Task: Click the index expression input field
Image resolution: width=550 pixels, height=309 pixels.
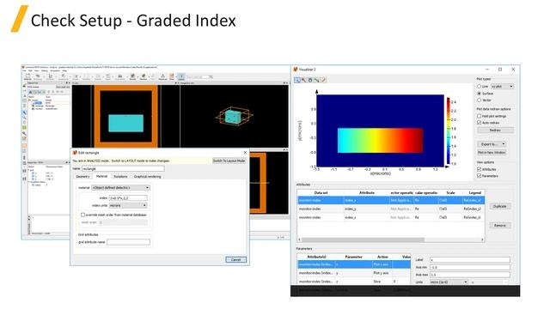Action: tap(128, 198)
